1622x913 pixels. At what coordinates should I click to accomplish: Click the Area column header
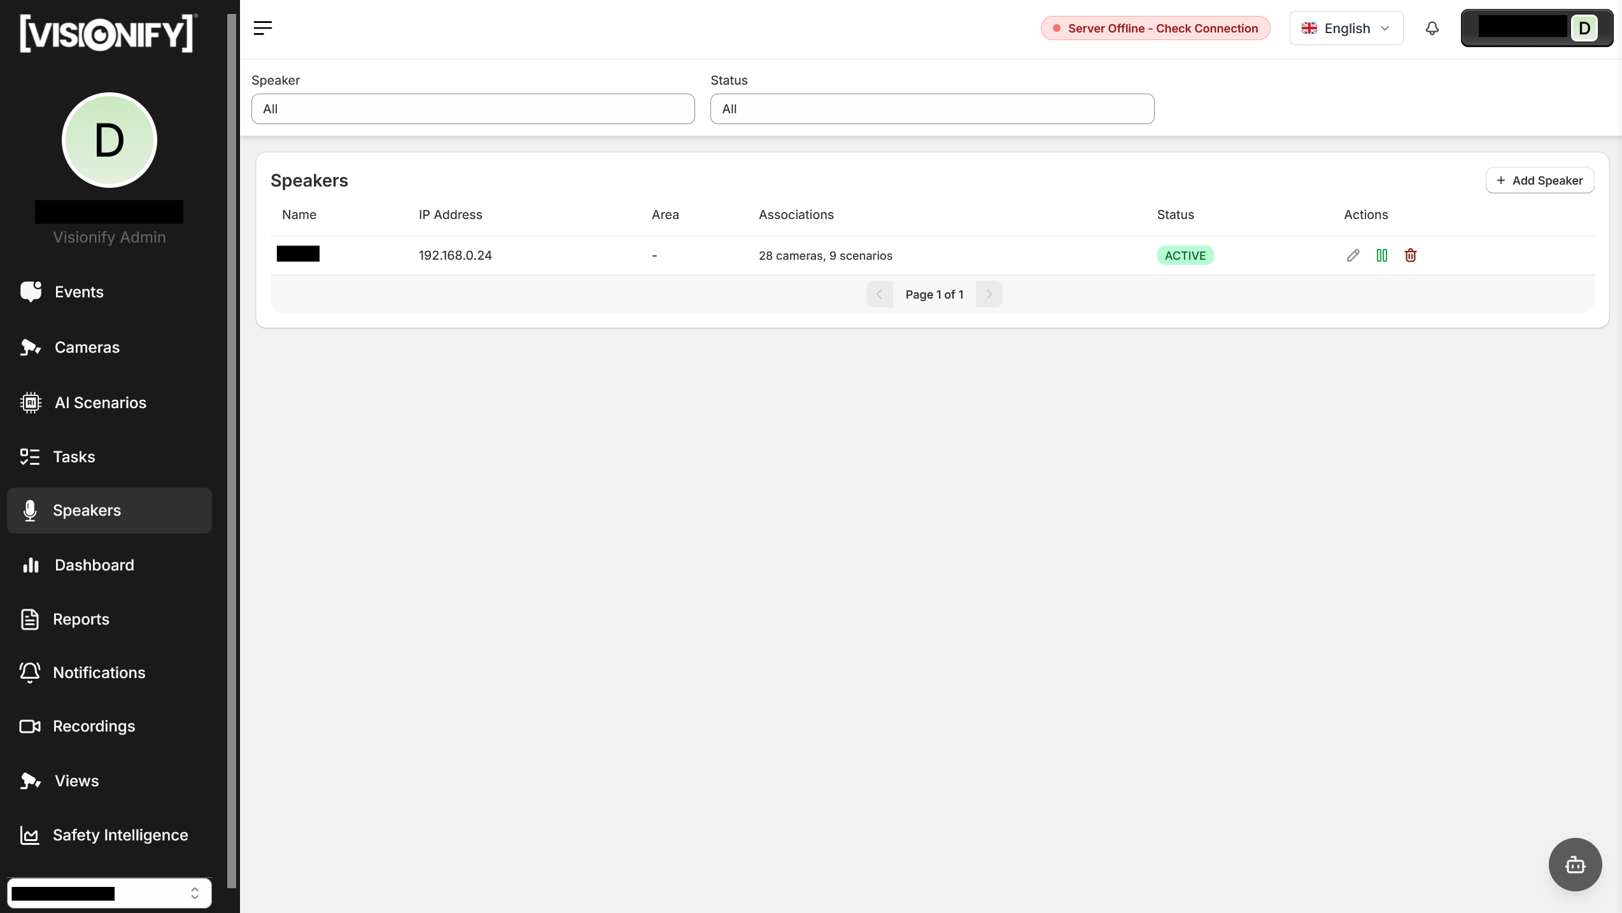click(x=665, y=215)
